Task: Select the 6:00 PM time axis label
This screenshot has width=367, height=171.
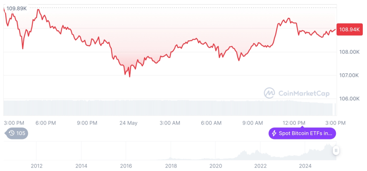Action: coord(46,123)
